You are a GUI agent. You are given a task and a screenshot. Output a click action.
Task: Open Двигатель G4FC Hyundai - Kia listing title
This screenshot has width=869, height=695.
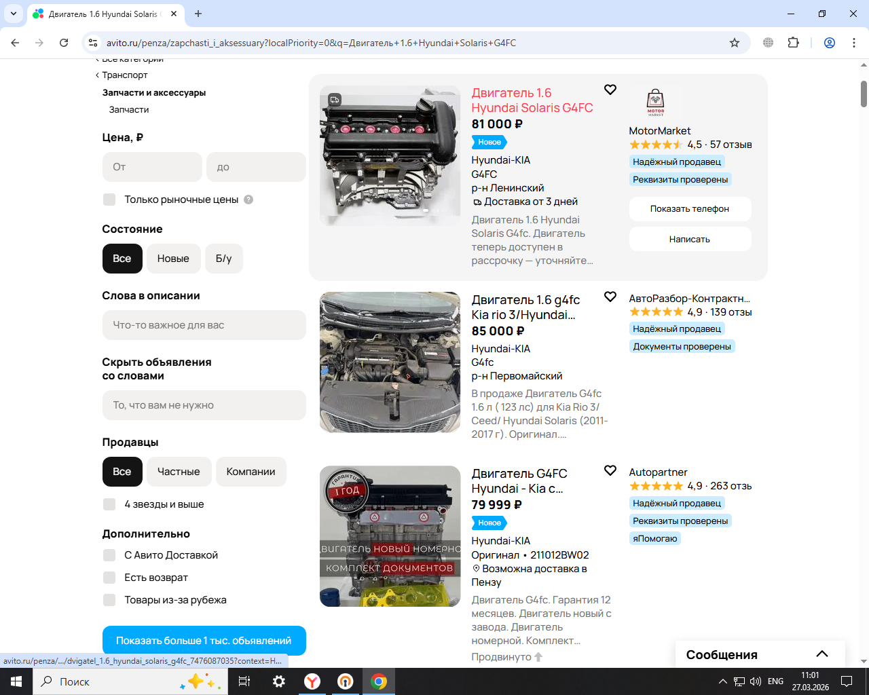coord(519,481)
